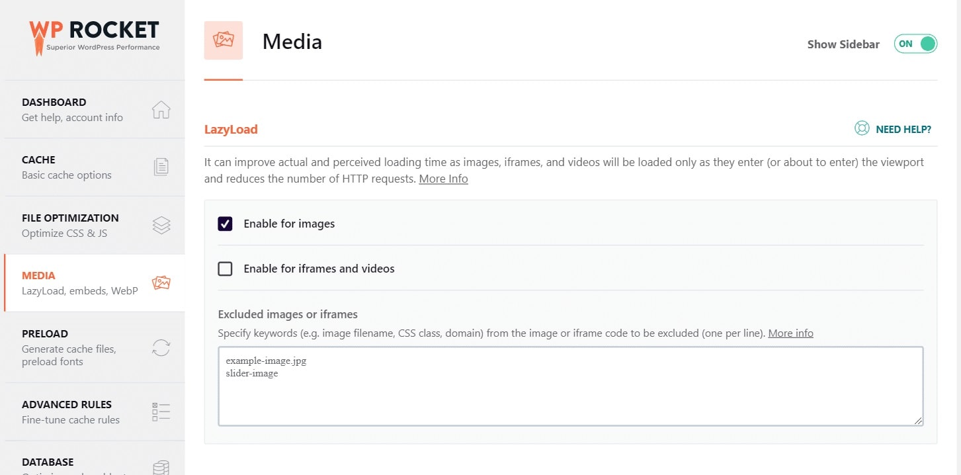The height and width of the screenshot is (475, 961).
Task: Uncheck Enable for images checkbox
Action: [x=225, y=224]
